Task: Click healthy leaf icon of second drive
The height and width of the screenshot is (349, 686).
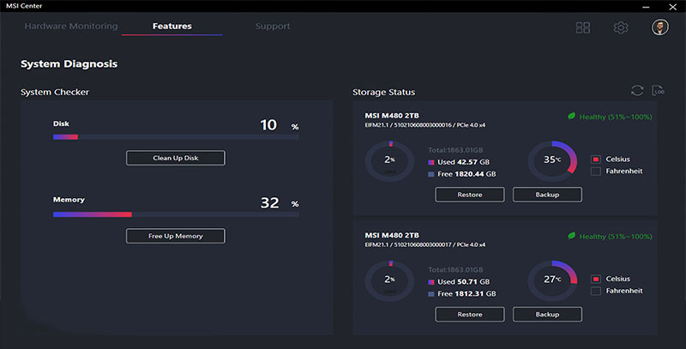Action: coord(571,236)
